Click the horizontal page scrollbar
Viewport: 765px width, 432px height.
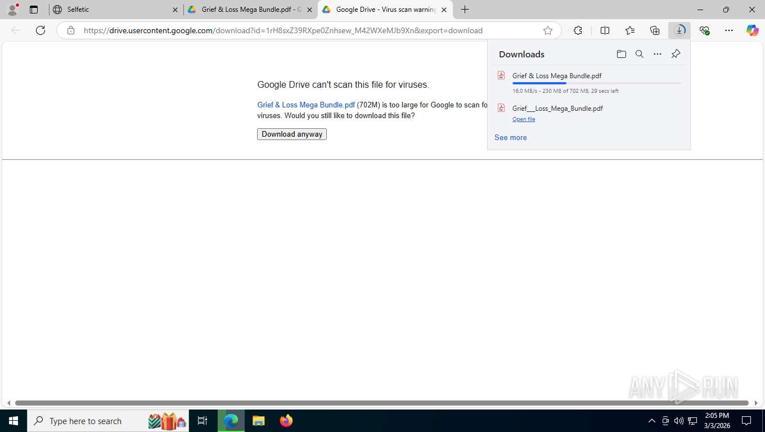tap(381, 403)
